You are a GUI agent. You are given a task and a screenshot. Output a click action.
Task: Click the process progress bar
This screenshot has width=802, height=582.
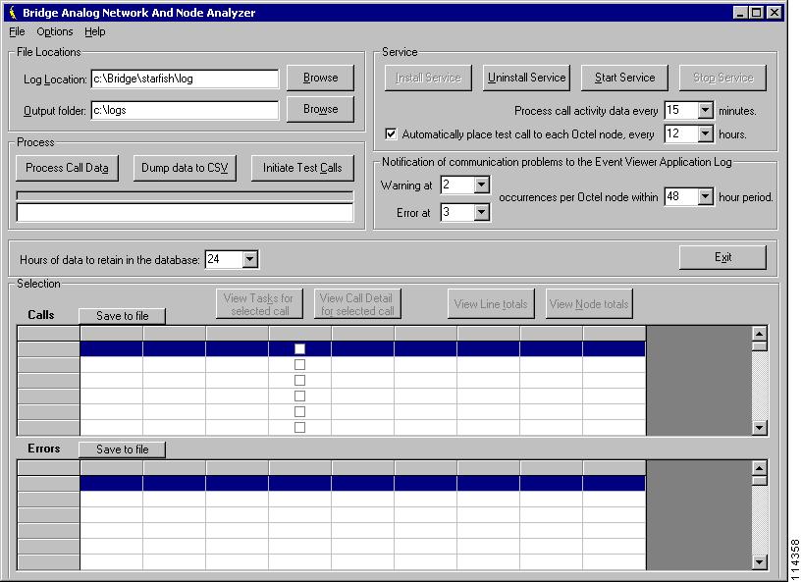(185, 196)
